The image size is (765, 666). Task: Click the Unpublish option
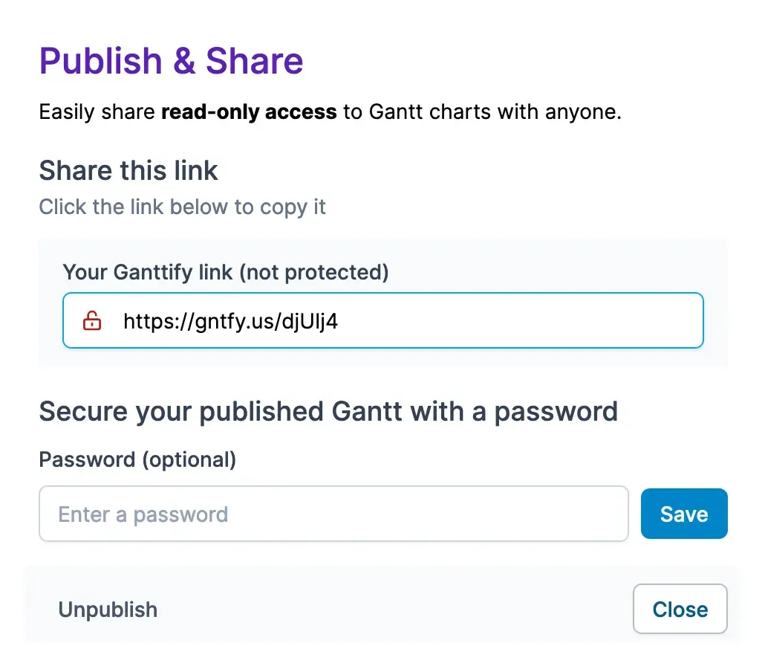(108, 610)
